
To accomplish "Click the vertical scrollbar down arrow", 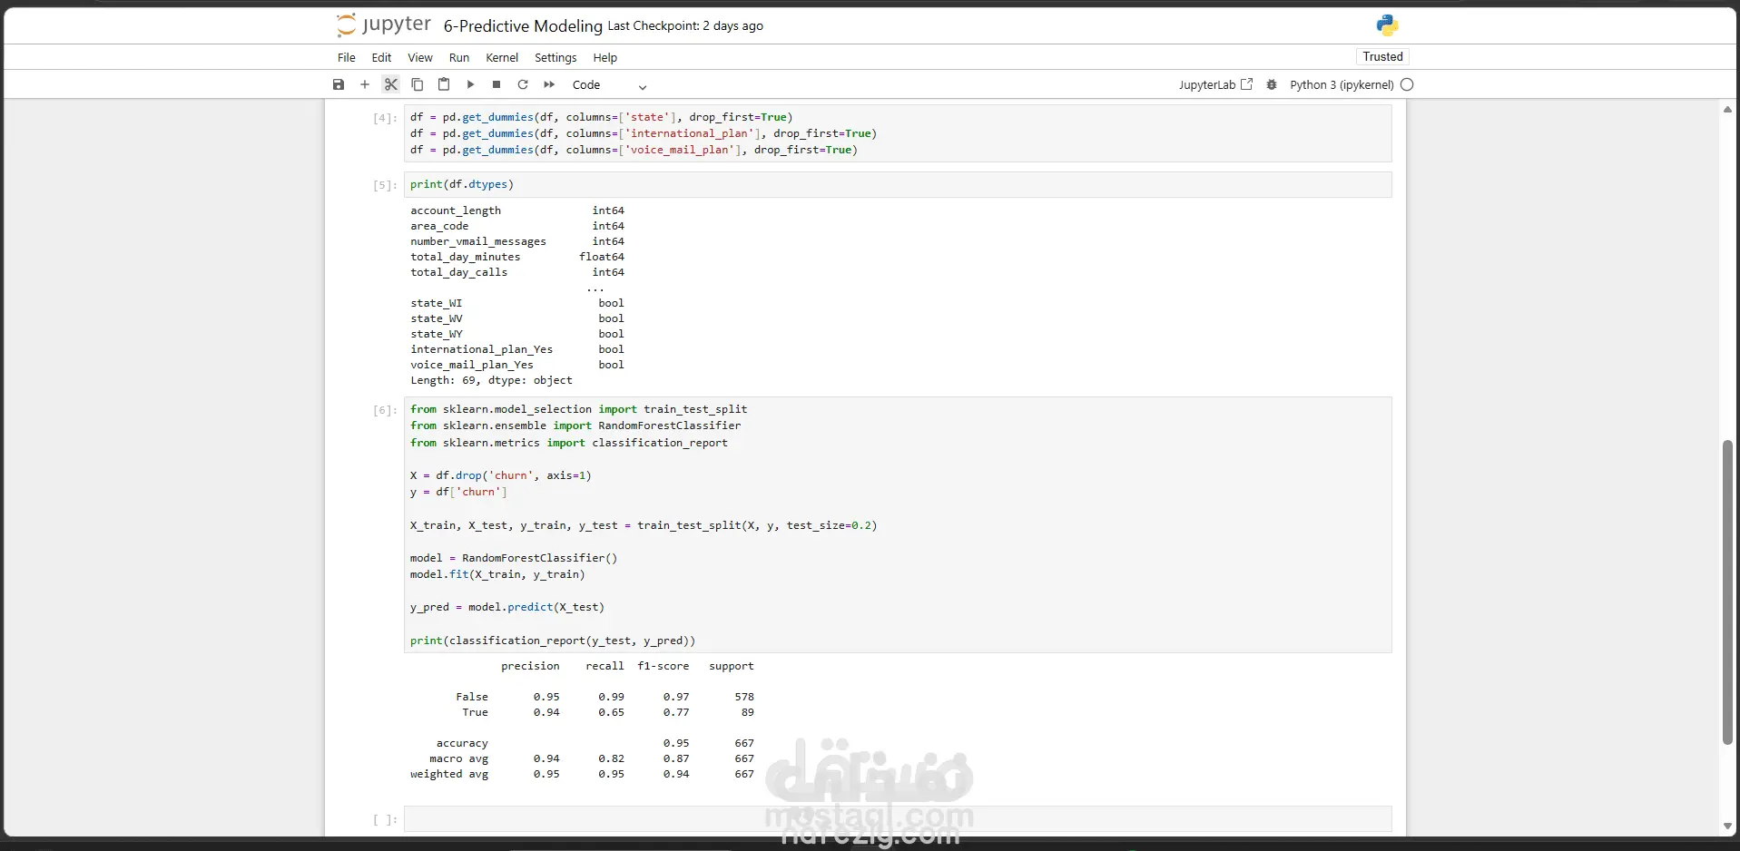I will pos(1727,826).
